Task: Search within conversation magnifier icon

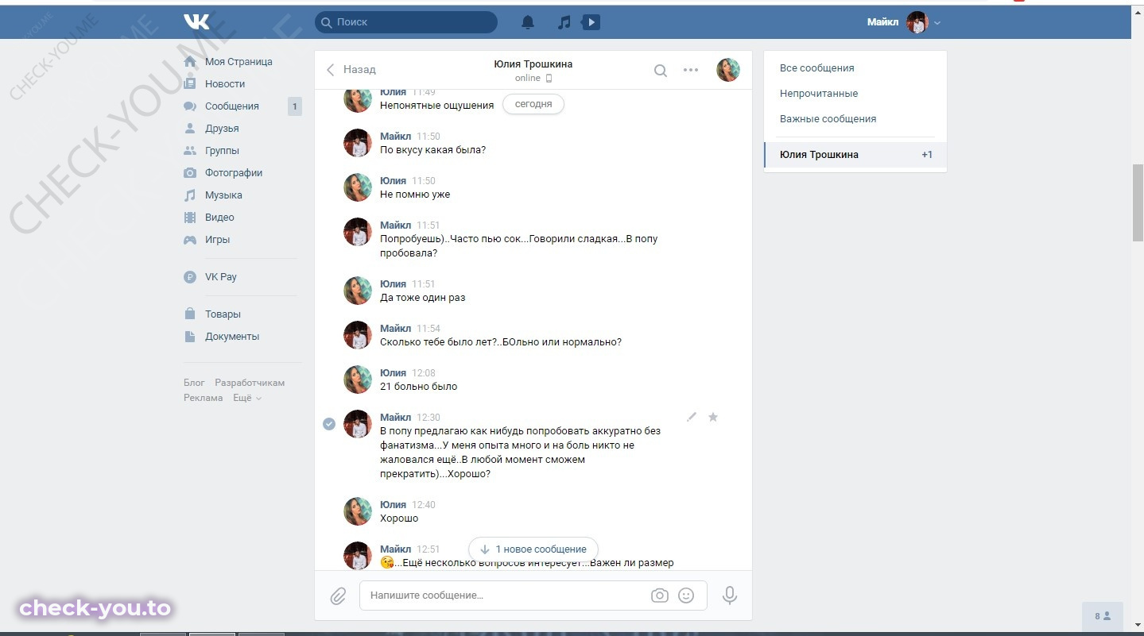Action: point(661,70)
